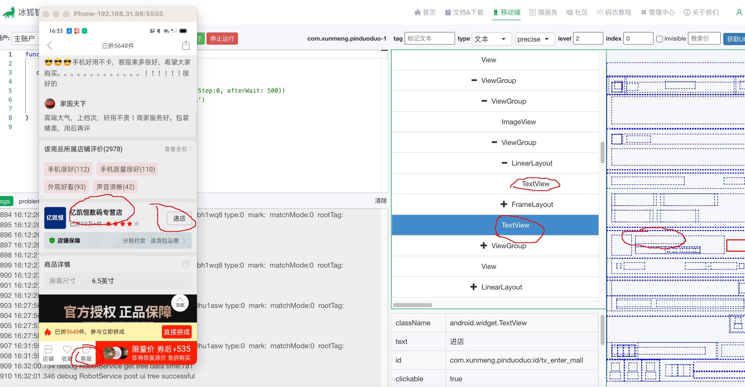Switch to the problem tab
The image size is (745, 387).
(29, 201)
